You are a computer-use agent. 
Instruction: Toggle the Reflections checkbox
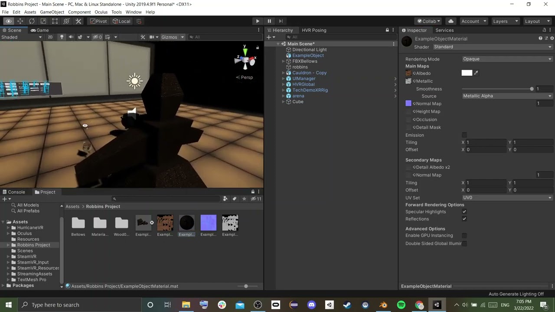(464, 219)
